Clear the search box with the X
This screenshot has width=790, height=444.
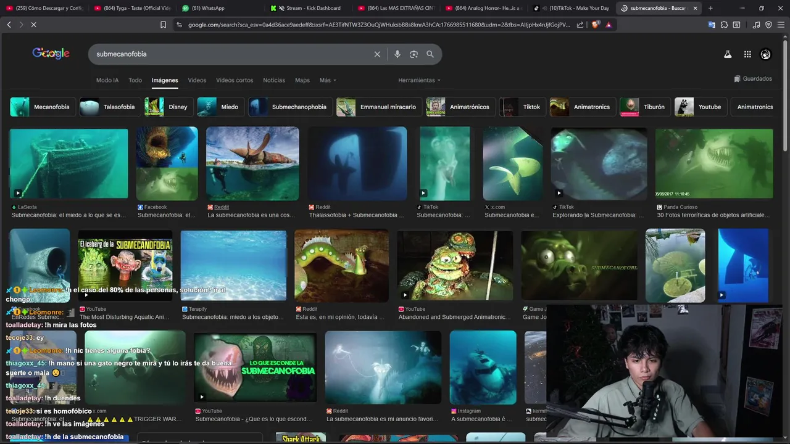377,54
